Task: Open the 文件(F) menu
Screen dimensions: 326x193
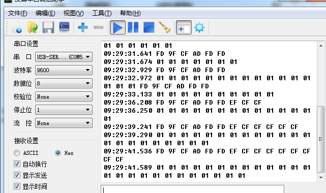Action: (x=17, y=13)
